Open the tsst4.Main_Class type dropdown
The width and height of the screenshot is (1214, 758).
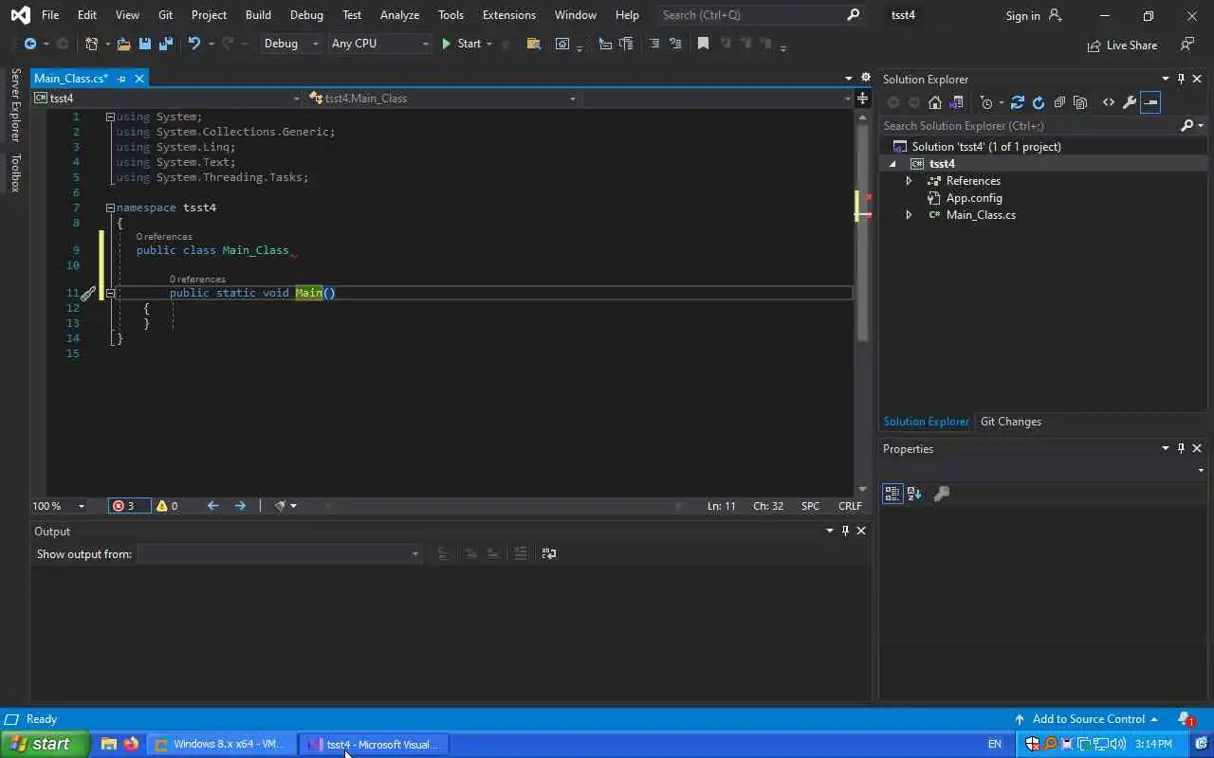pyautogui.click(x=442, y=99)
